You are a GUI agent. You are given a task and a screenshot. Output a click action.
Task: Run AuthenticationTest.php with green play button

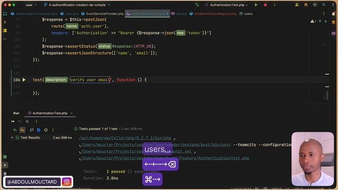point(256,5)
